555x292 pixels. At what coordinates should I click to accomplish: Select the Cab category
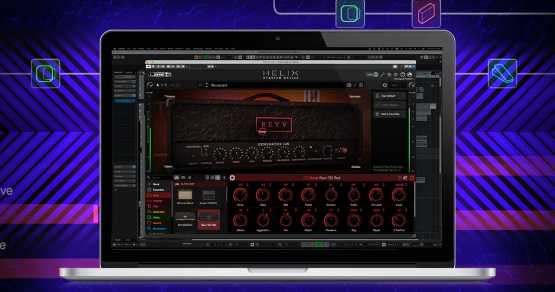click(x=159, y=206)
